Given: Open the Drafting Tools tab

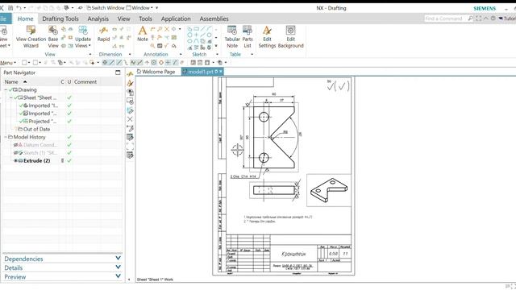Looking at the screenshot, I should (60, 19).
